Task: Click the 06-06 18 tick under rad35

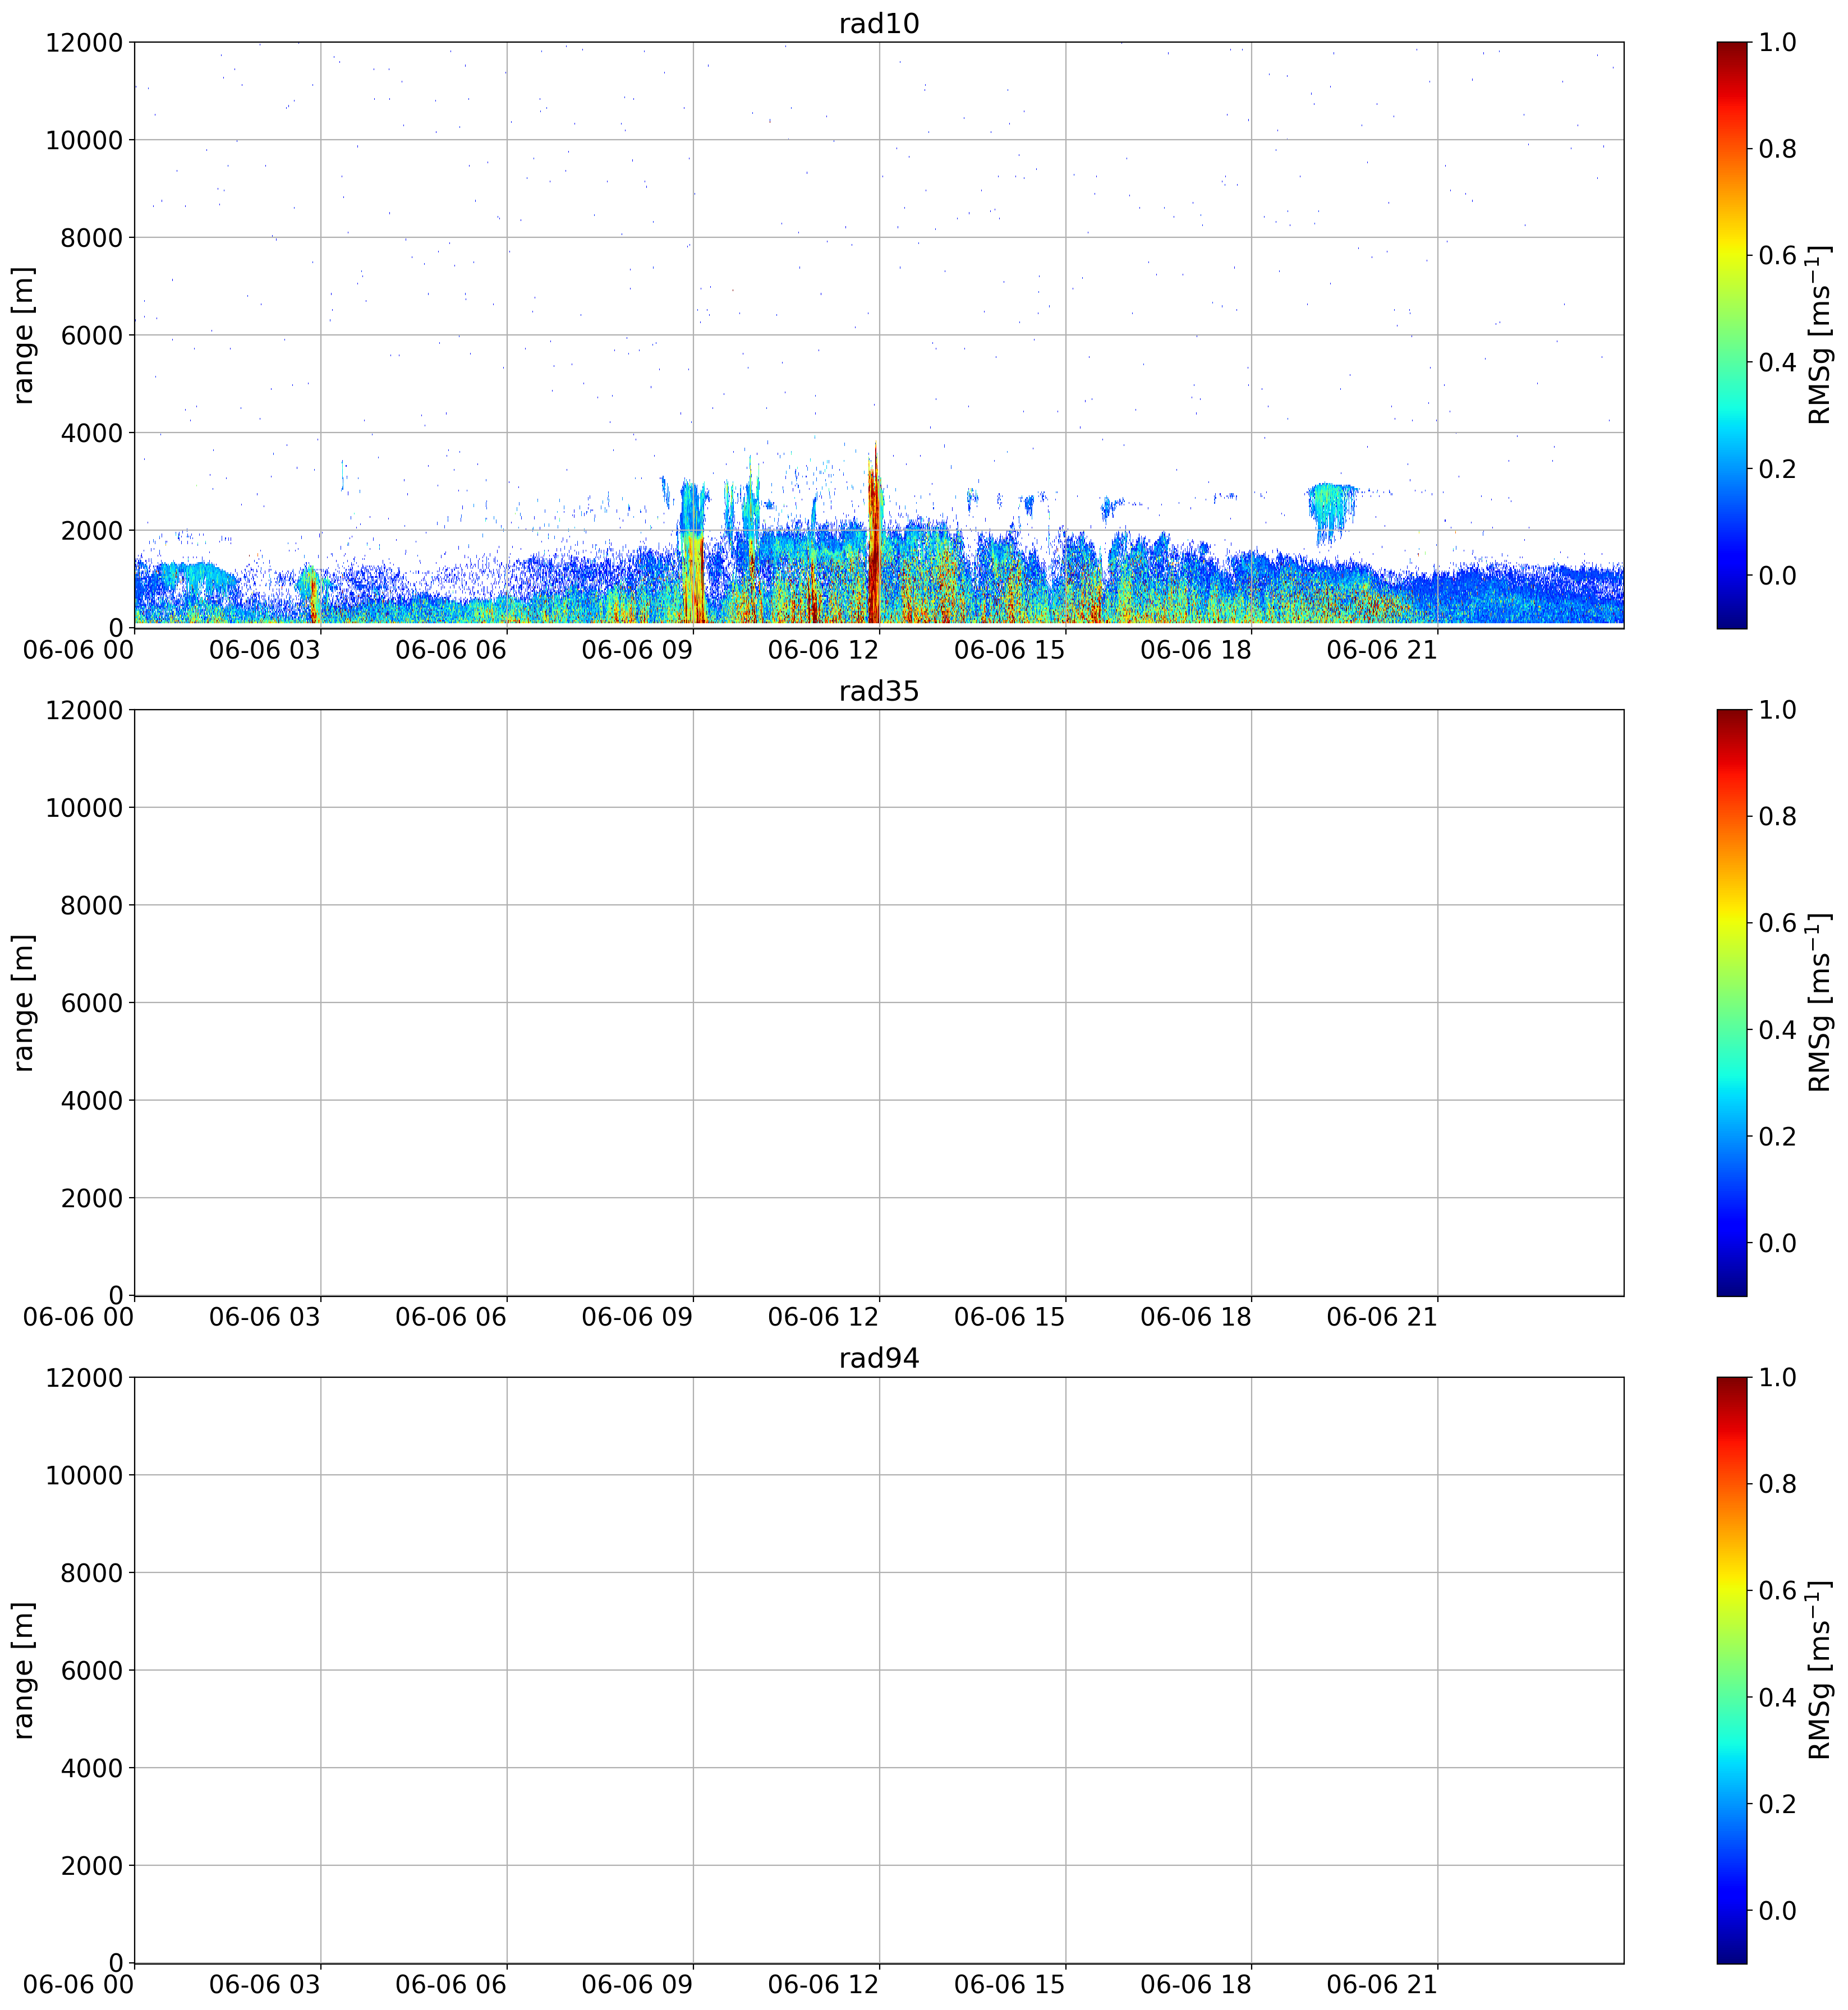Action: (1196, 1317)
